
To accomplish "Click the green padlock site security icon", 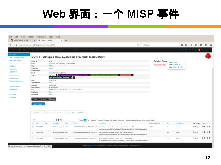I will click(x=16, y=45).
